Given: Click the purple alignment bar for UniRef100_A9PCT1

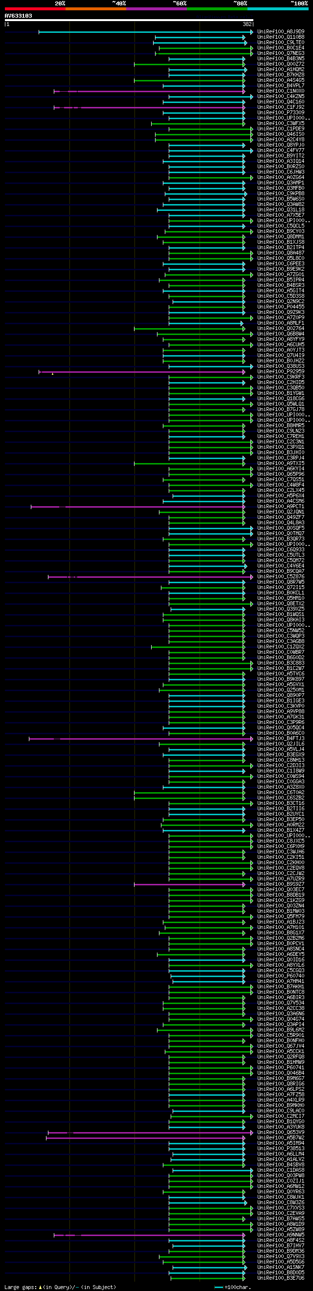Looking at the screenshot, I should [138, 507].
